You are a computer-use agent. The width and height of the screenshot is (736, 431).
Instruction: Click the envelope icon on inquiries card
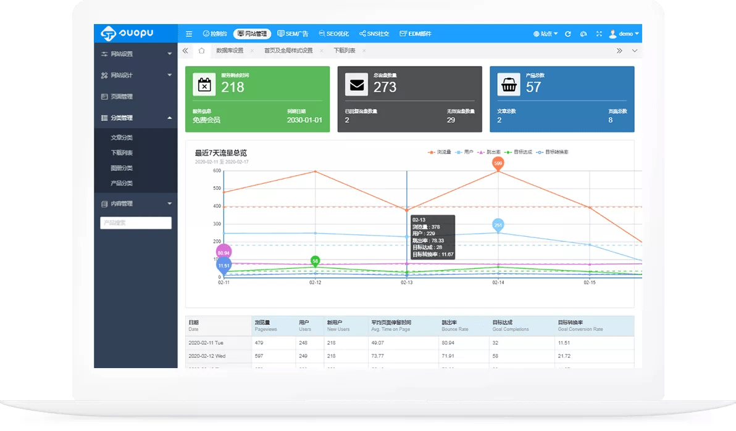click(356, 84)
